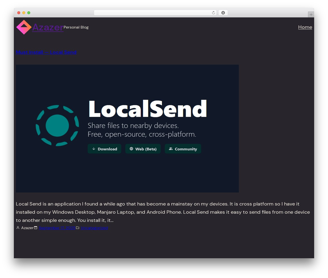
Task: Click the browser download icon button
Action: tap(223, 13)
